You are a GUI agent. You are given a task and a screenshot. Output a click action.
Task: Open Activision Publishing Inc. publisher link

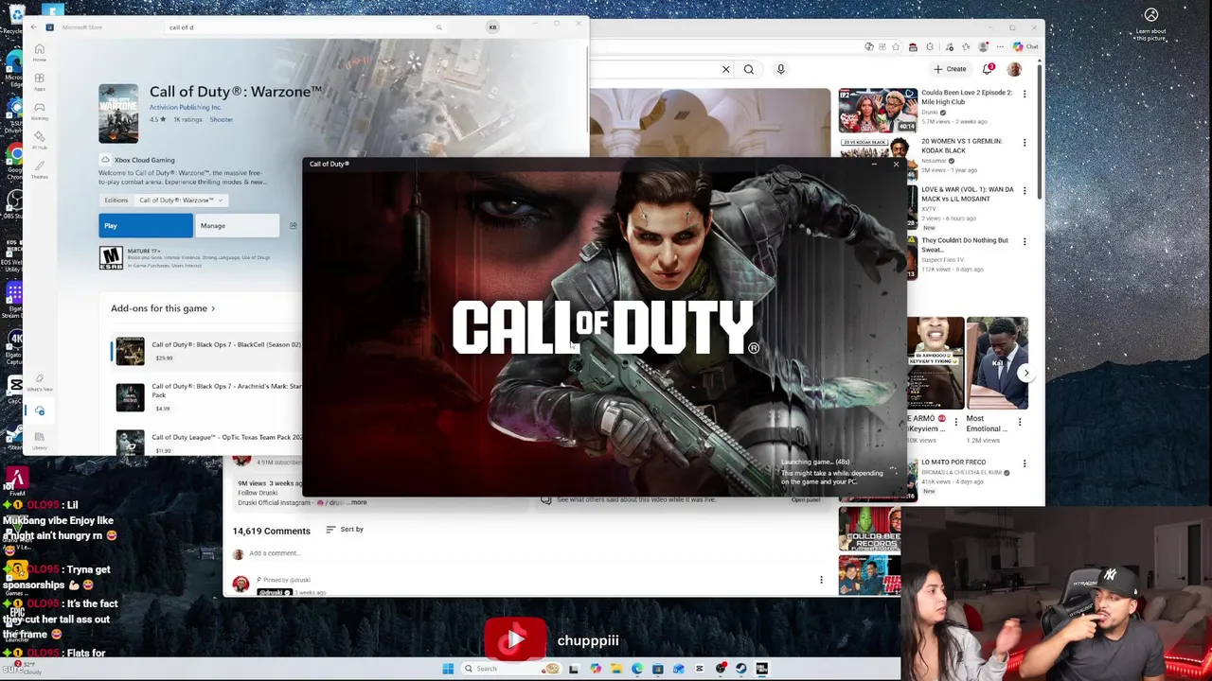[x=186, y=108]
